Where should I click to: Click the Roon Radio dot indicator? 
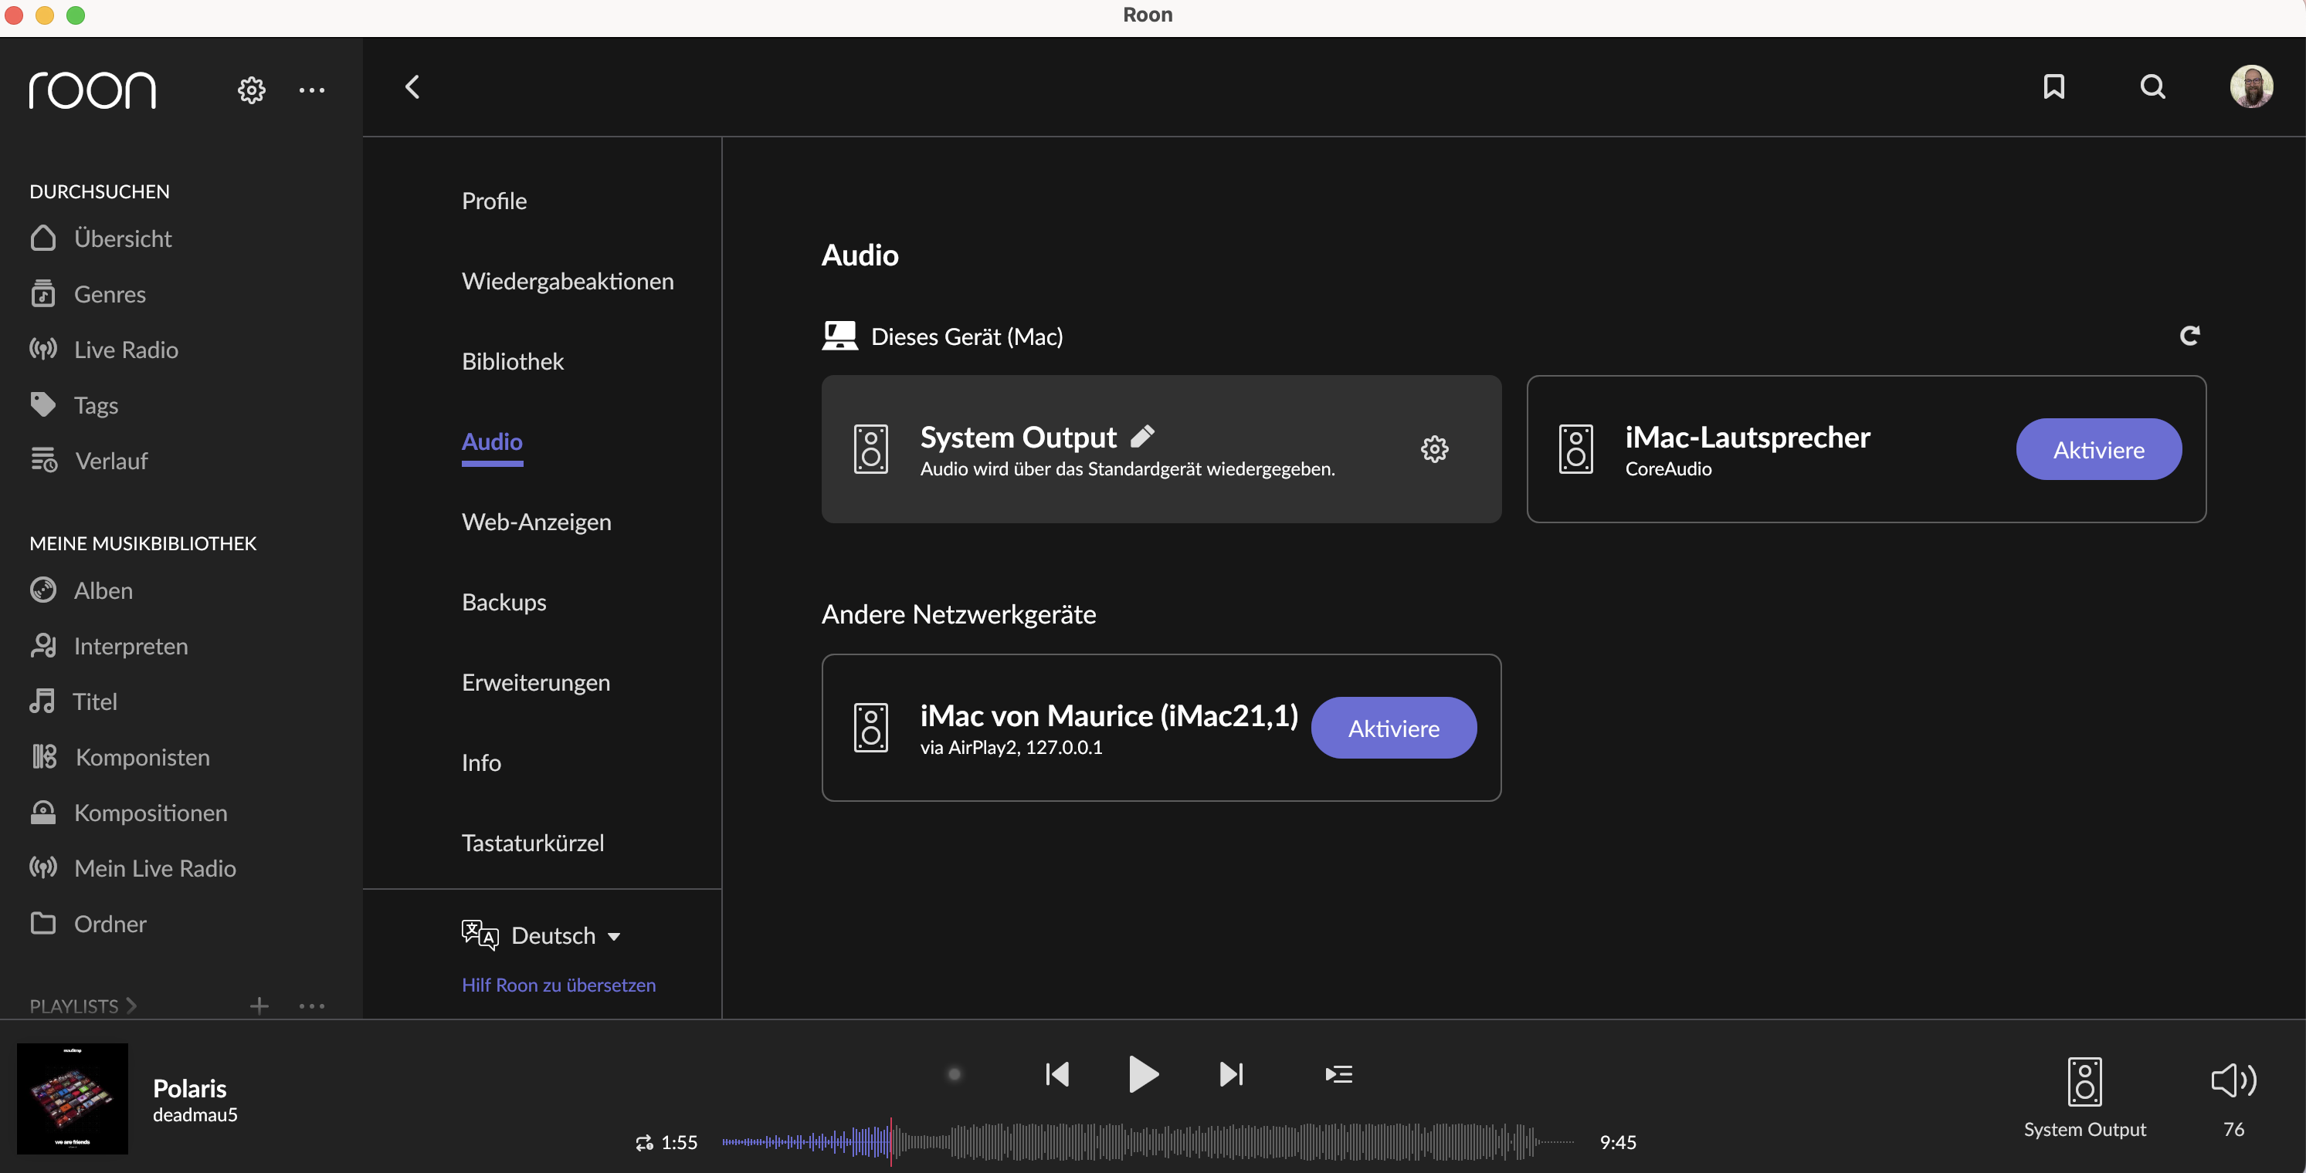coord(955,1073)
